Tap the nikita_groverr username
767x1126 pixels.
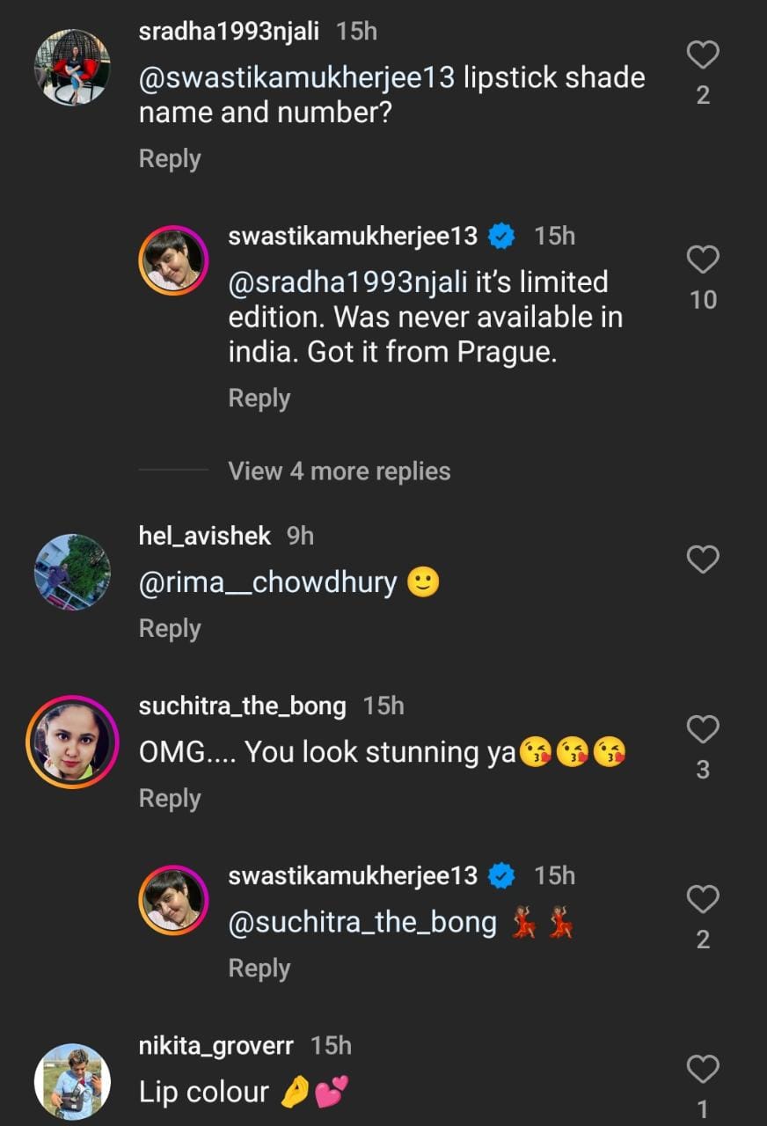click(x=216, y=1045)
